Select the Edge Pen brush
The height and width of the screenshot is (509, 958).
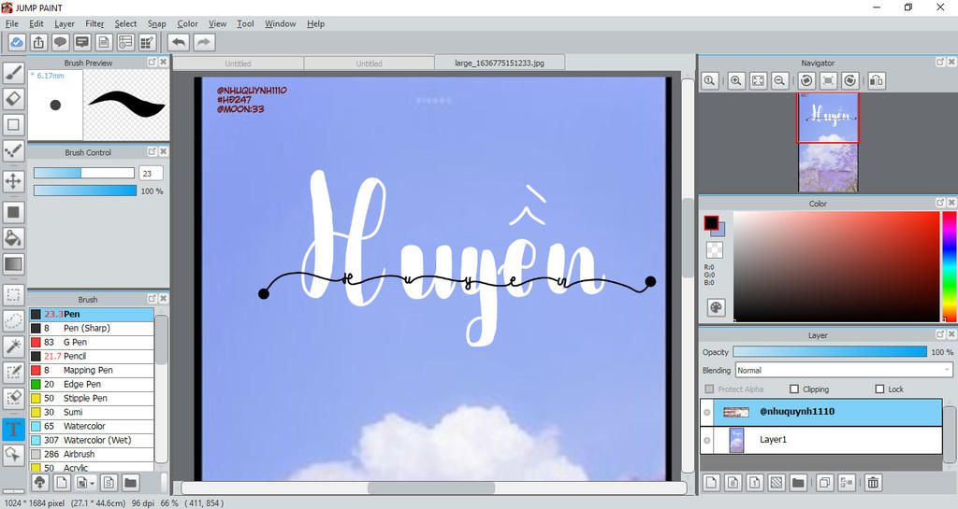click(92, 384)
